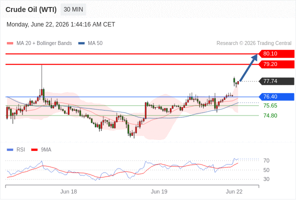This screenshot has width=296, height=200.
Task: Click the MA 50 blue legend swatch
Action: (81, 43)
